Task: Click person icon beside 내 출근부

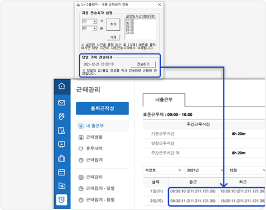Action: pyautogui.click(x=81, y=126)
